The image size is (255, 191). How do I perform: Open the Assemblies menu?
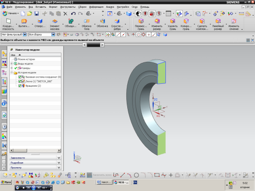tap(82, 7)
